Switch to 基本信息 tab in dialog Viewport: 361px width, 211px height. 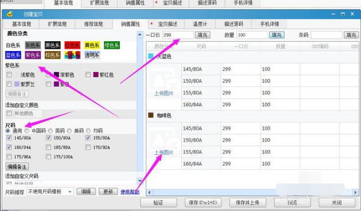coord(21,24)
